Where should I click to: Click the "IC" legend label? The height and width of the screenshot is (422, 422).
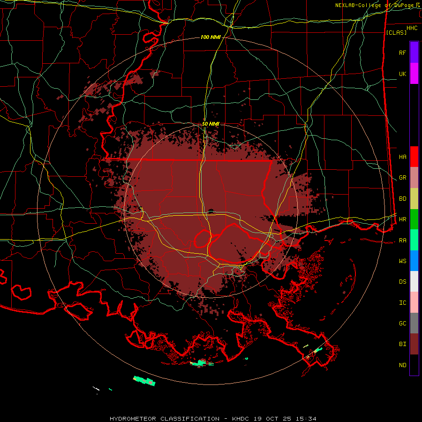tap(402, 302)
